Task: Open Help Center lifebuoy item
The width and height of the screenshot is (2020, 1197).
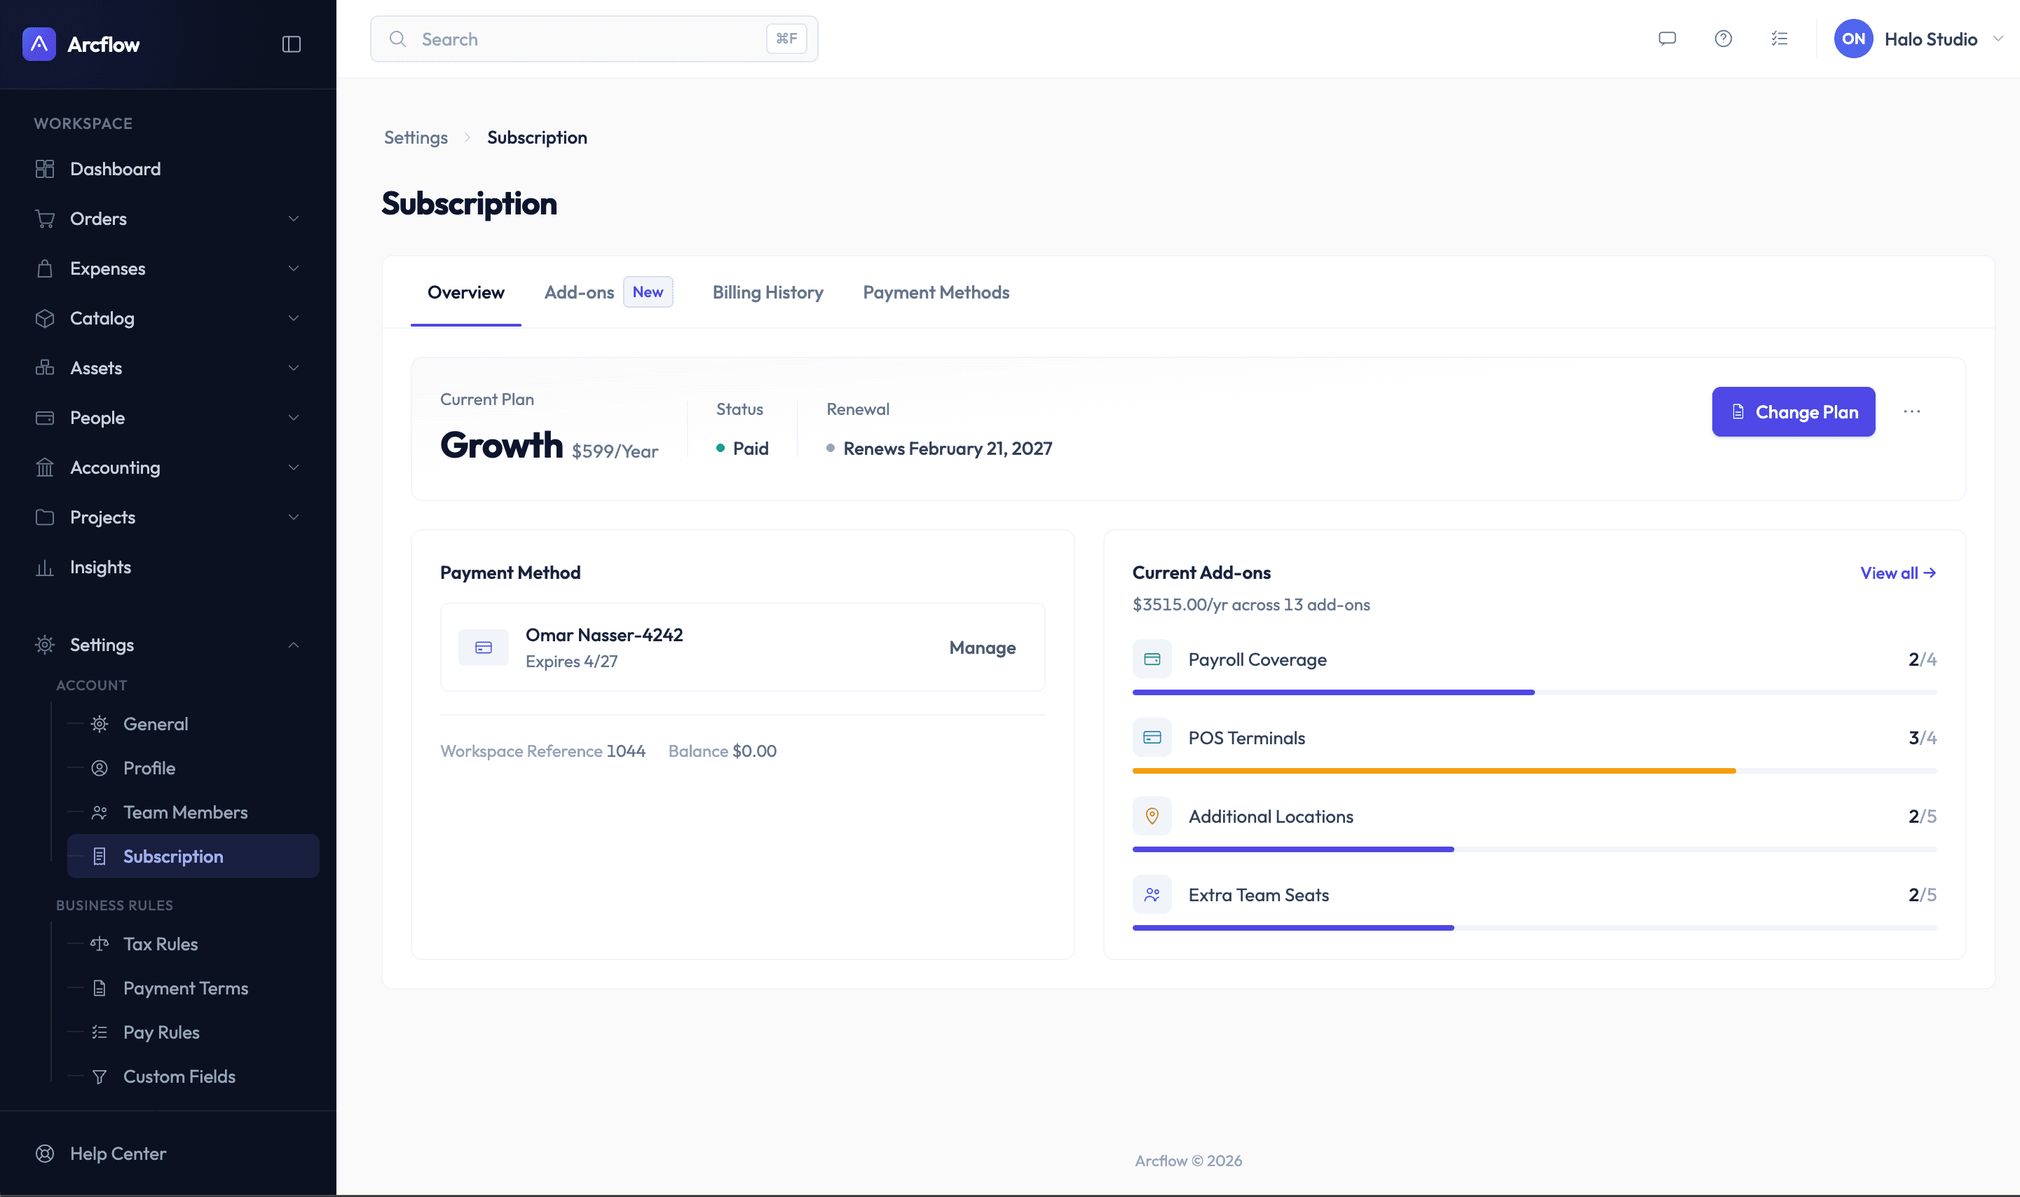Action: tap(168, 1154)
